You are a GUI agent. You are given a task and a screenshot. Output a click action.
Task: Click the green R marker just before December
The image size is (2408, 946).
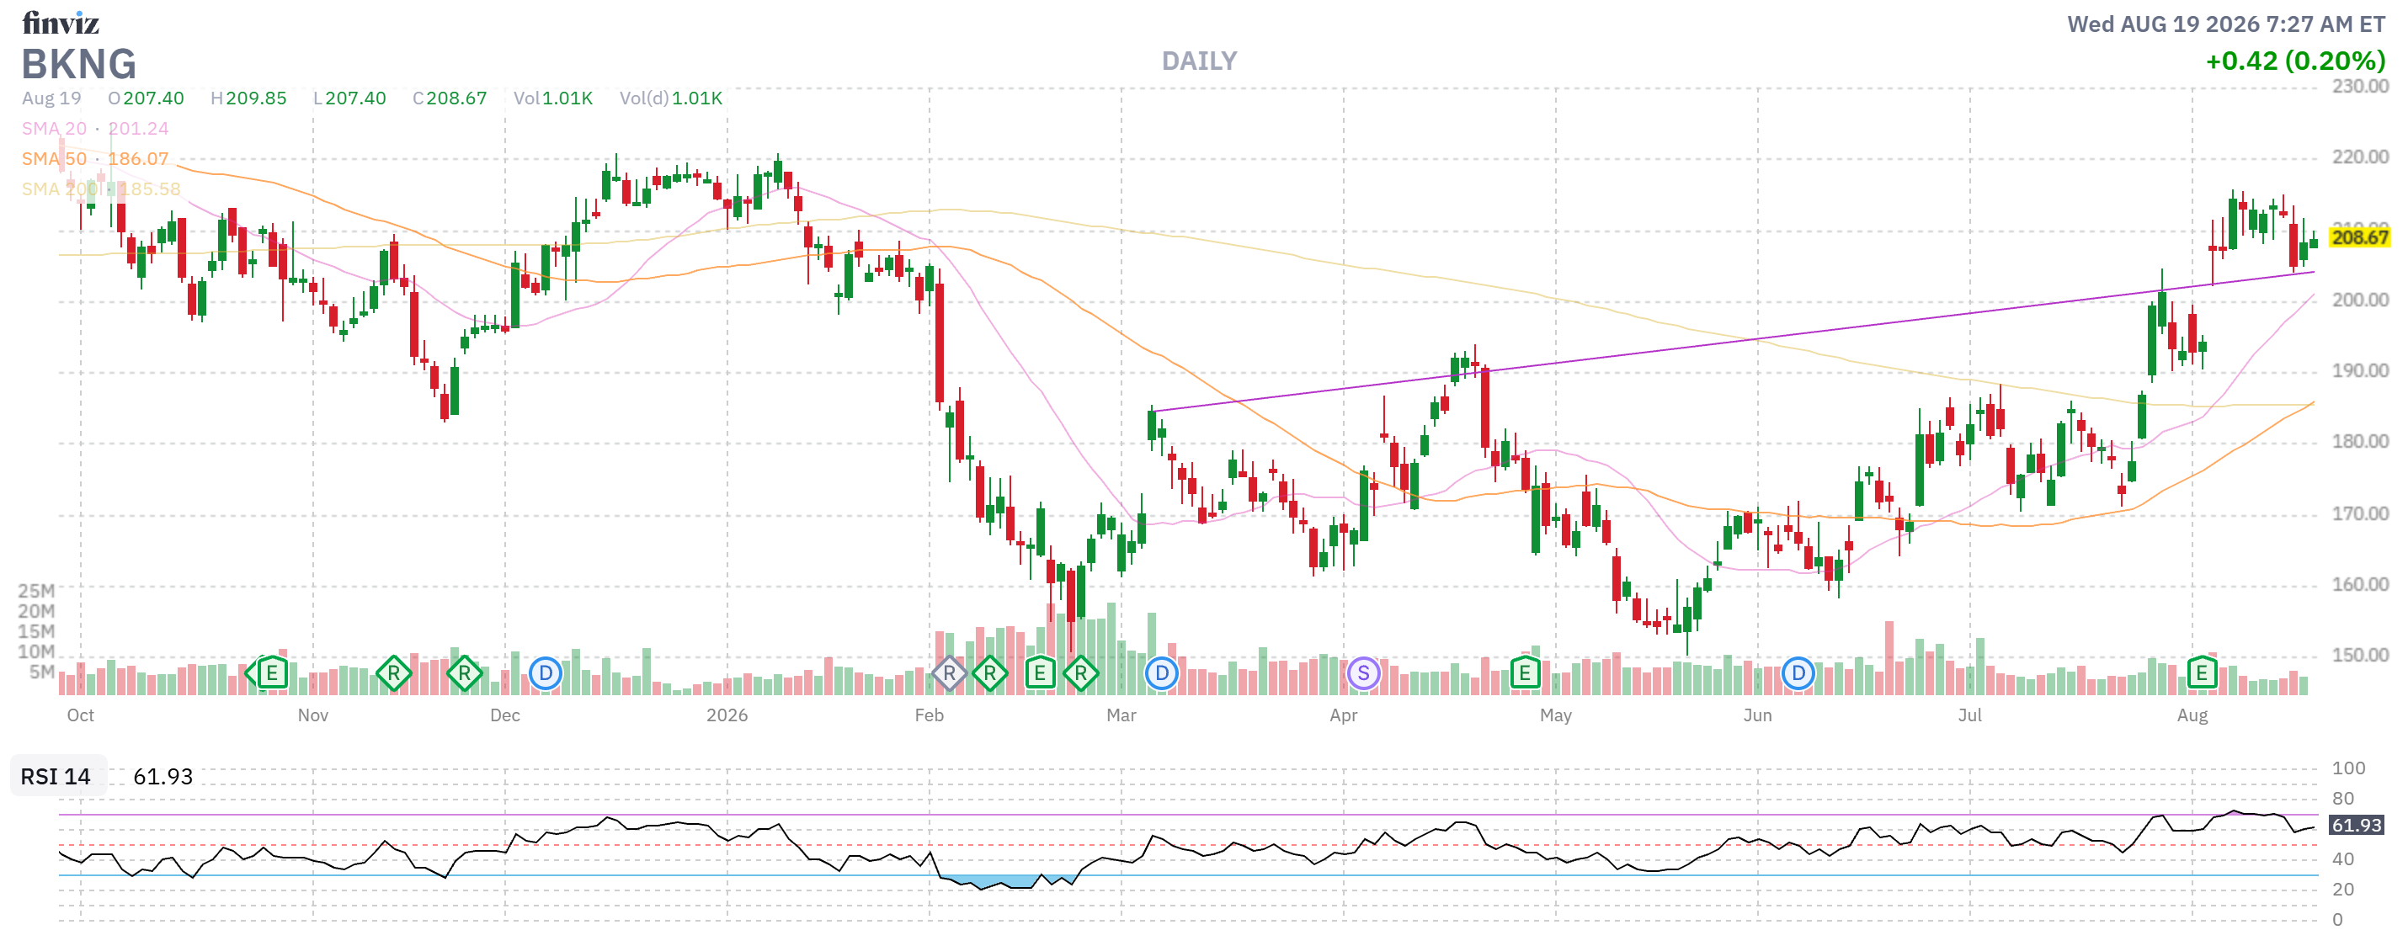465,673
